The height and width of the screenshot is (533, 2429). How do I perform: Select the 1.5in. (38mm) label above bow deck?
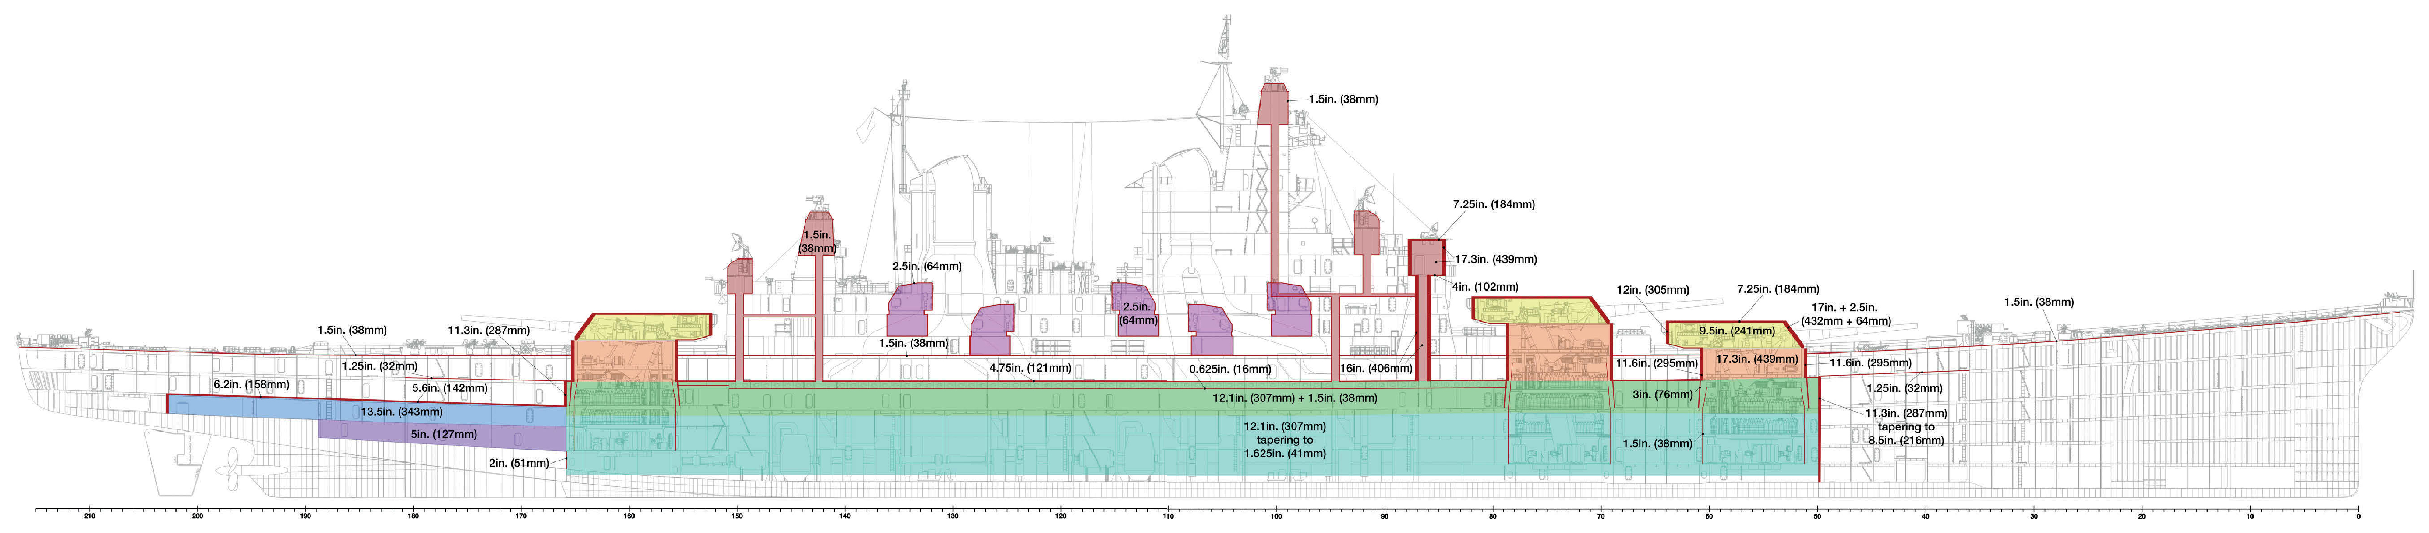[2038, 302]
